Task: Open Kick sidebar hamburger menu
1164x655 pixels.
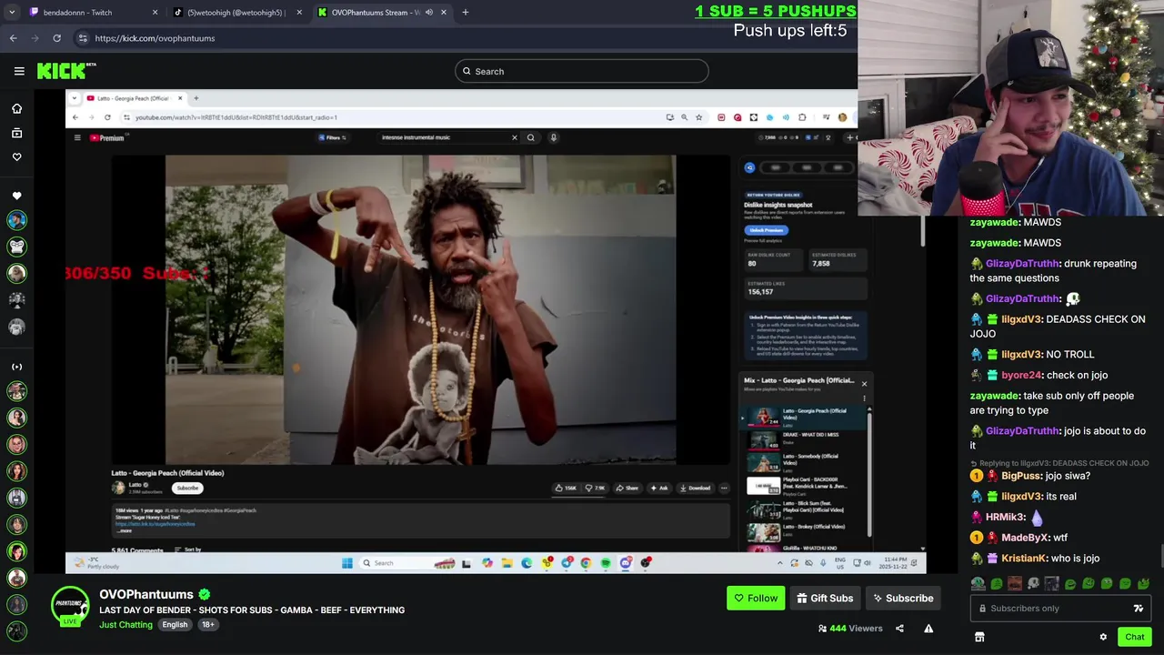Action: tap(19, 71)
